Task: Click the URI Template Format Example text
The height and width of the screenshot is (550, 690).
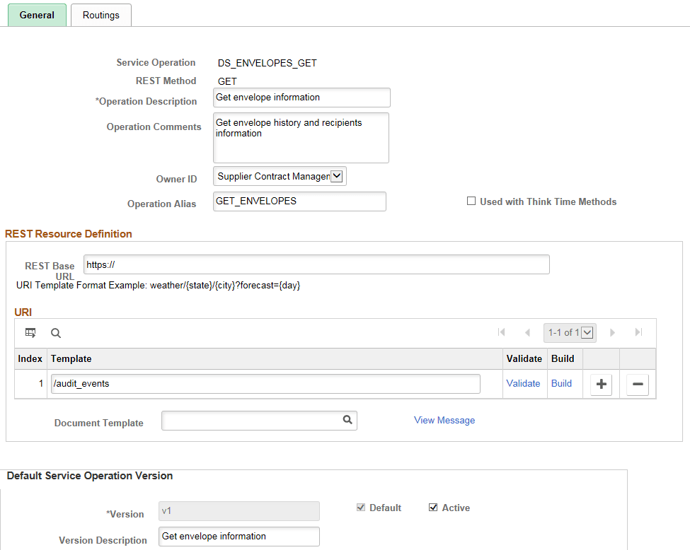Action: coord(159,286)
